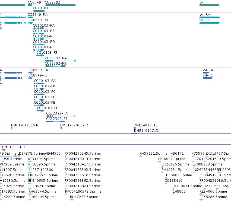Click protein CG32392-PA label
Viewport: 231px width, 201px height.
pyautogui.click(x=57, y=113)
